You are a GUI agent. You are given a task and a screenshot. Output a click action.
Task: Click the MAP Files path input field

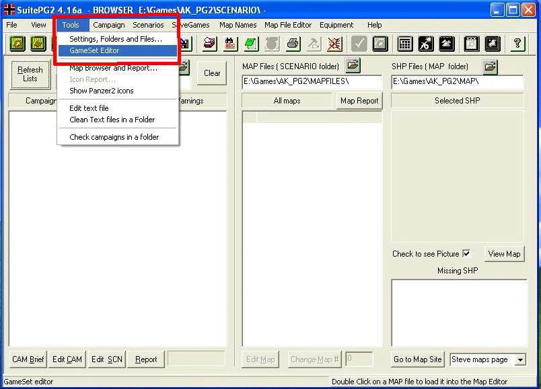312,82
